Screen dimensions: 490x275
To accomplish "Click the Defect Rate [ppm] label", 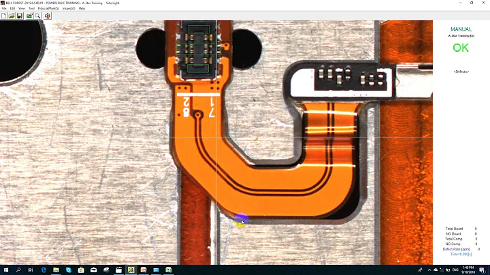I will (x=456, y=249).
